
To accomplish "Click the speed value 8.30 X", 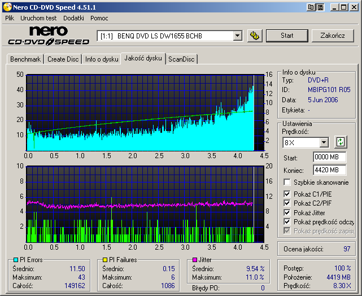I will [342, 286].
